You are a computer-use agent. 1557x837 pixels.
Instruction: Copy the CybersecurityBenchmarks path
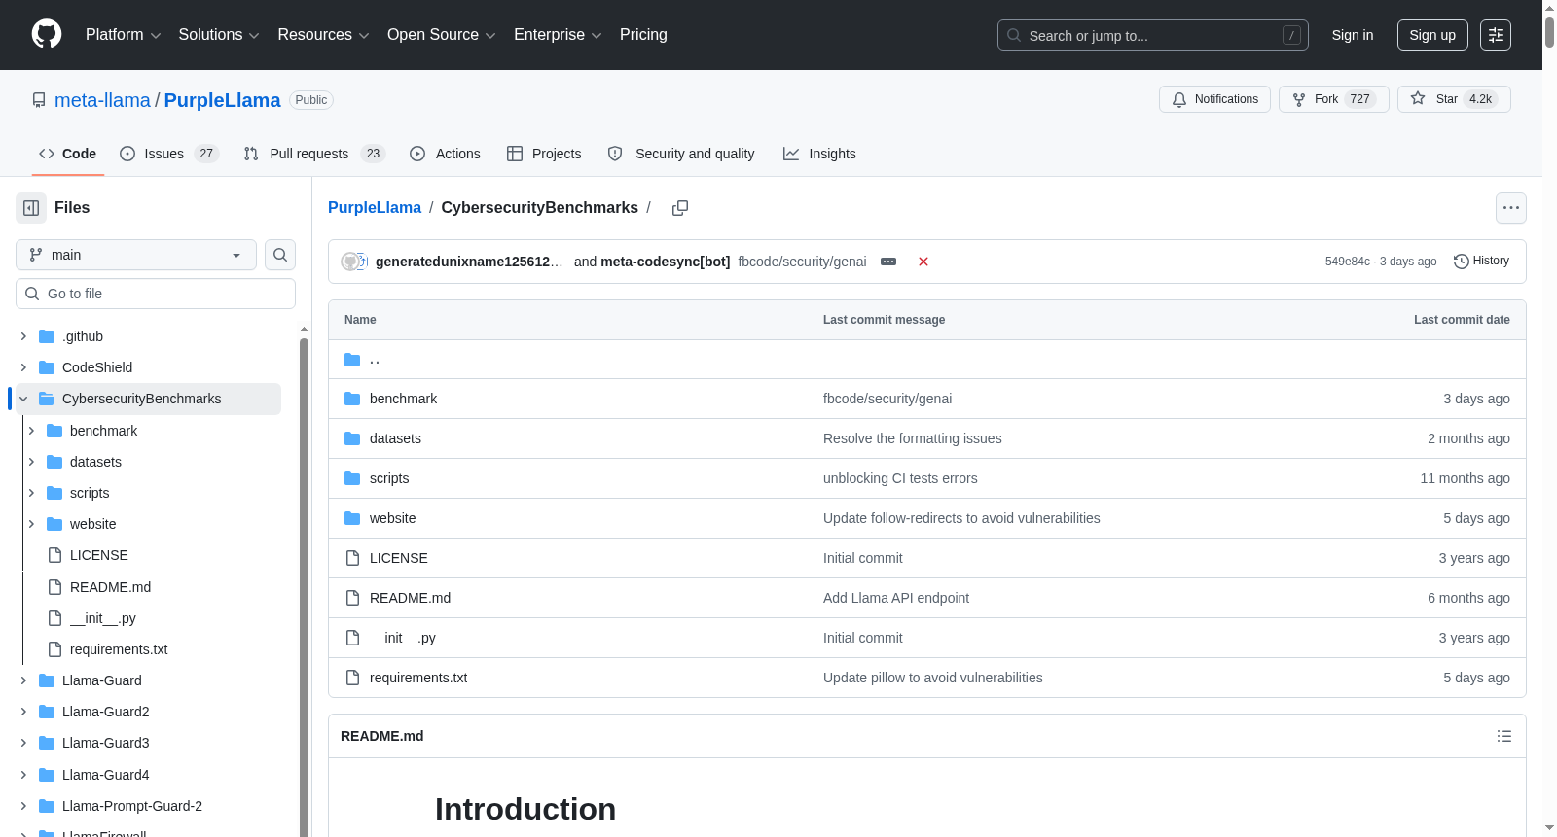680,208
